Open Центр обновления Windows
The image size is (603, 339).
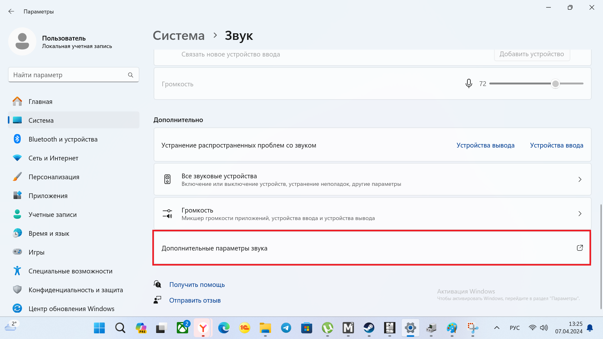(71, 309)
